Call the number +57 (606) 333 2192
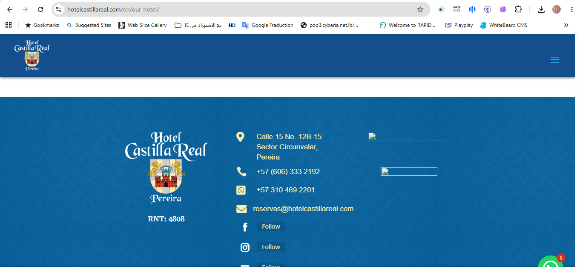The width and height of the screenshot is (577, 267). (x=288, y=171)
